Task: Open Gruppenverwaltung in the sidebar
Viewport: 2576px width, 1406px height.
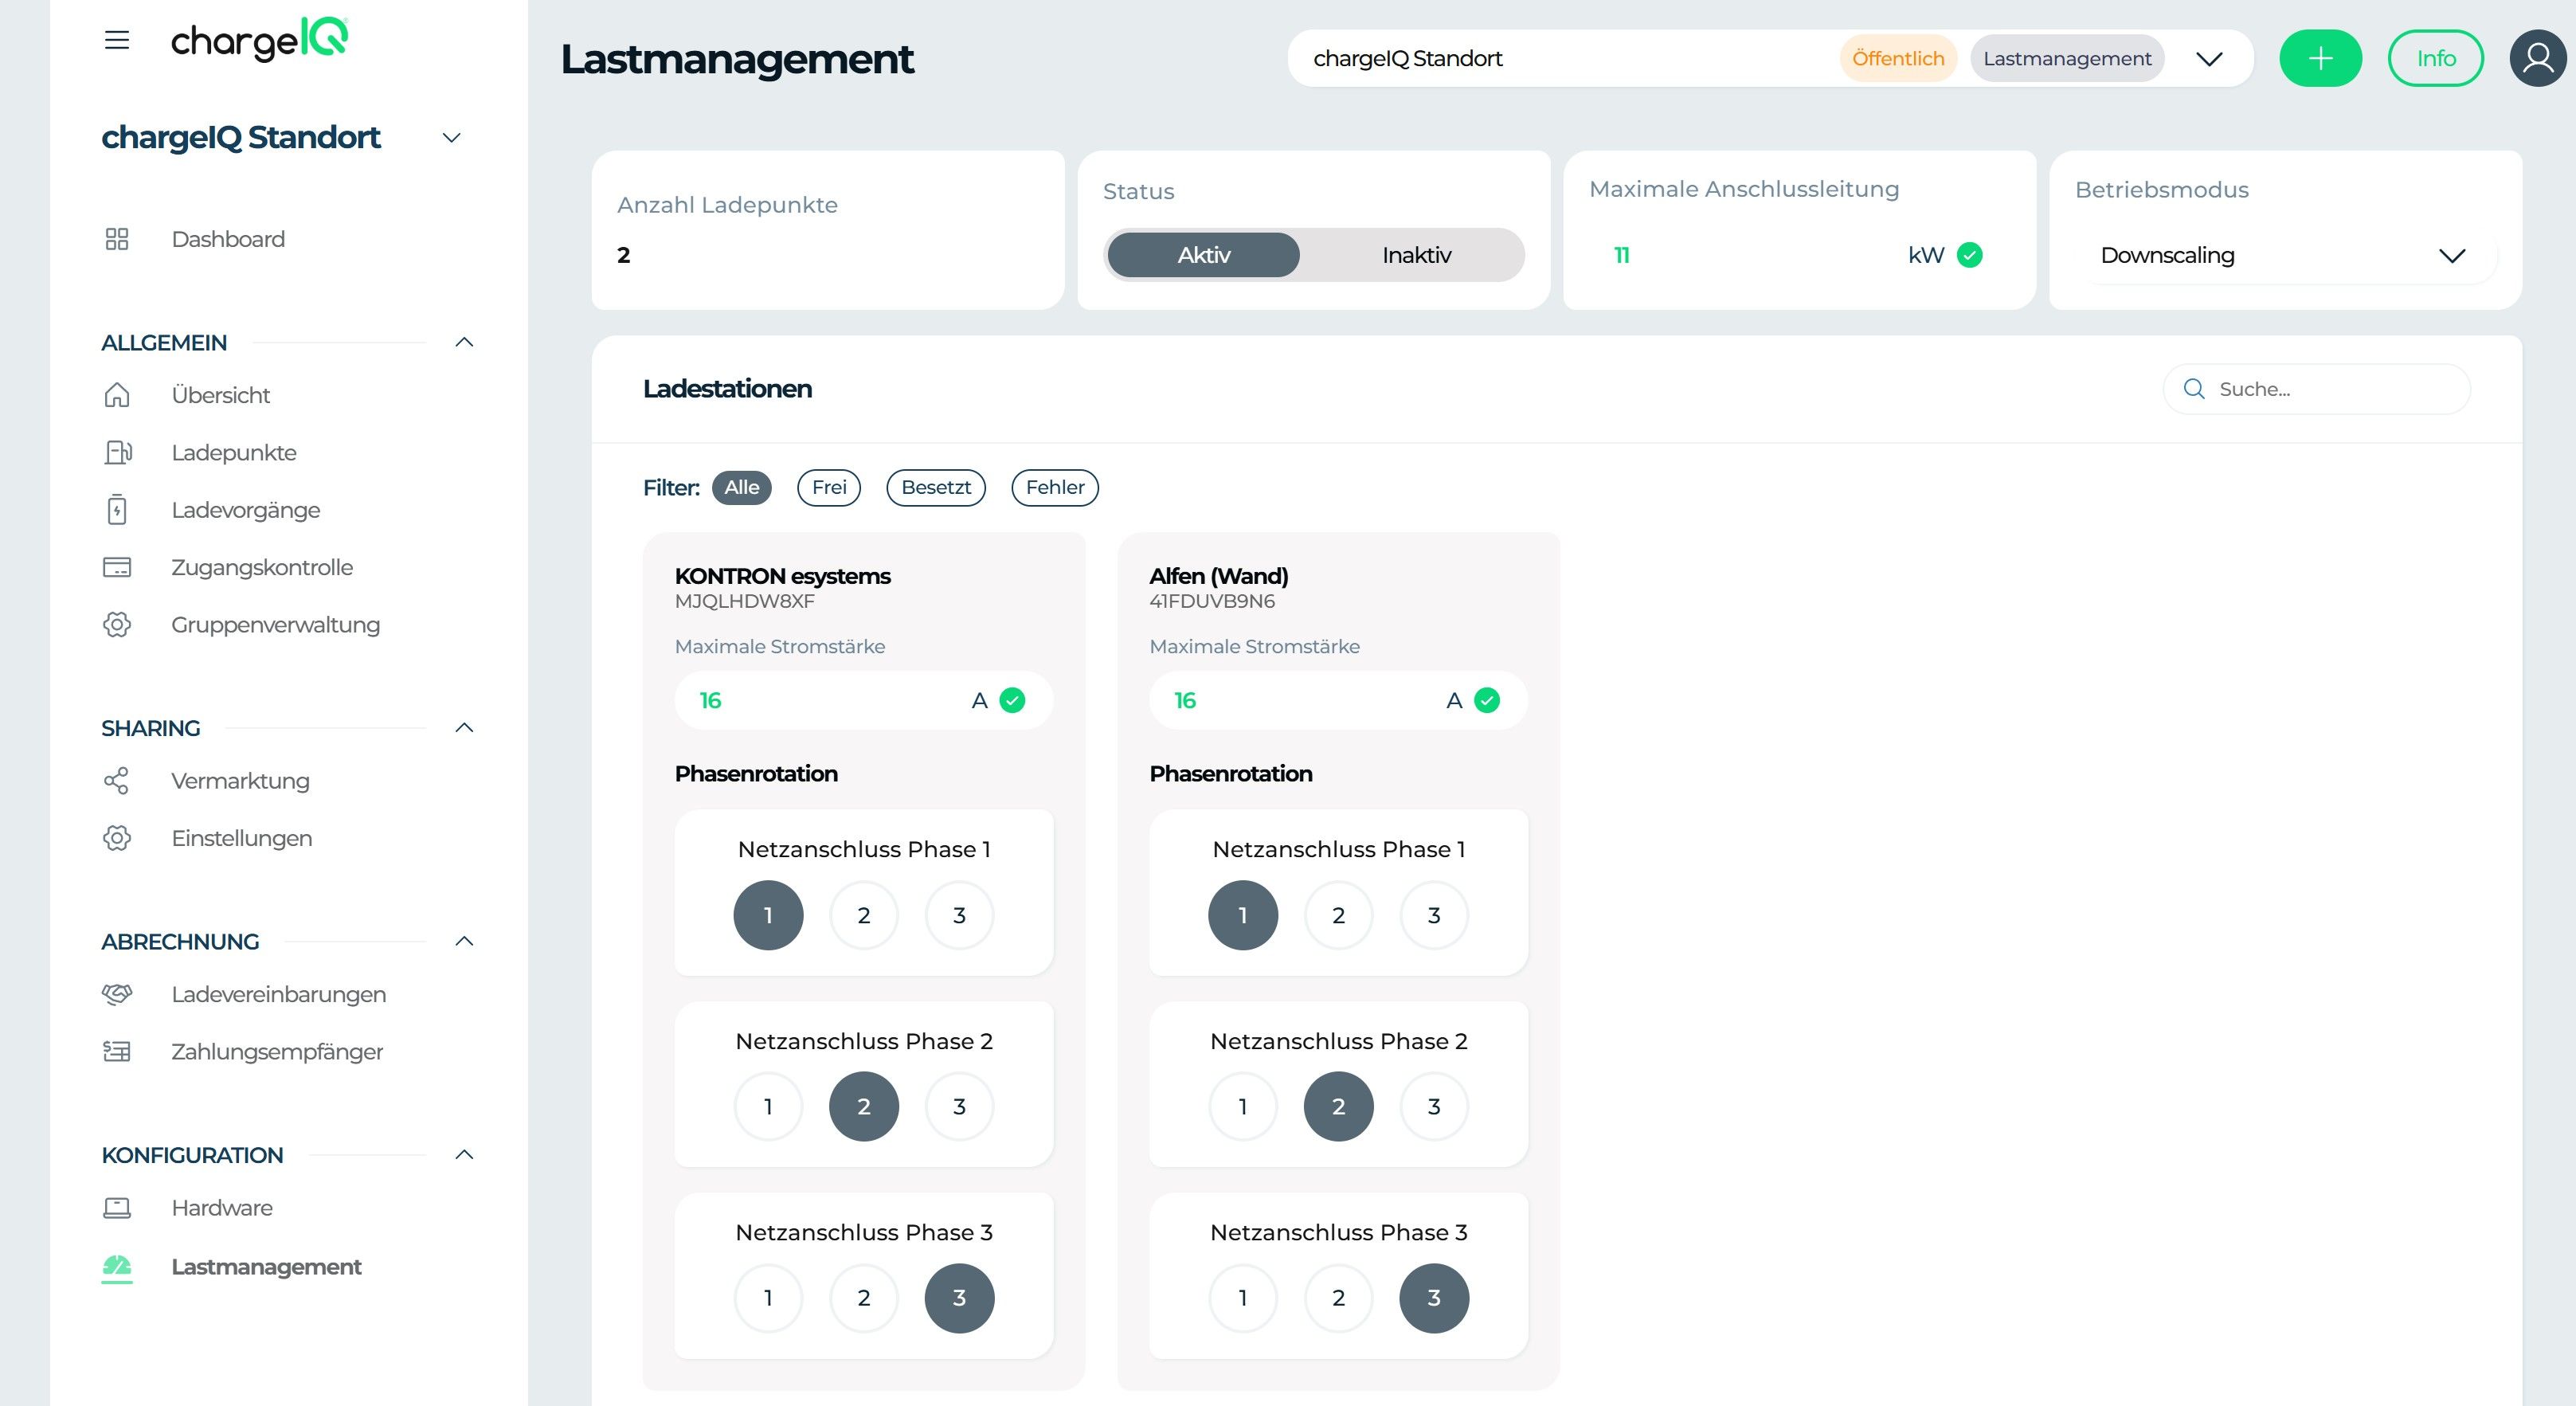Action: click(x=275, y=624)
